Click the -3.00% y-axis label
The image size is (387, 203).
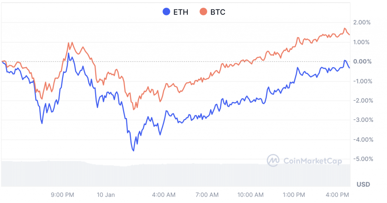pos(362,120)
